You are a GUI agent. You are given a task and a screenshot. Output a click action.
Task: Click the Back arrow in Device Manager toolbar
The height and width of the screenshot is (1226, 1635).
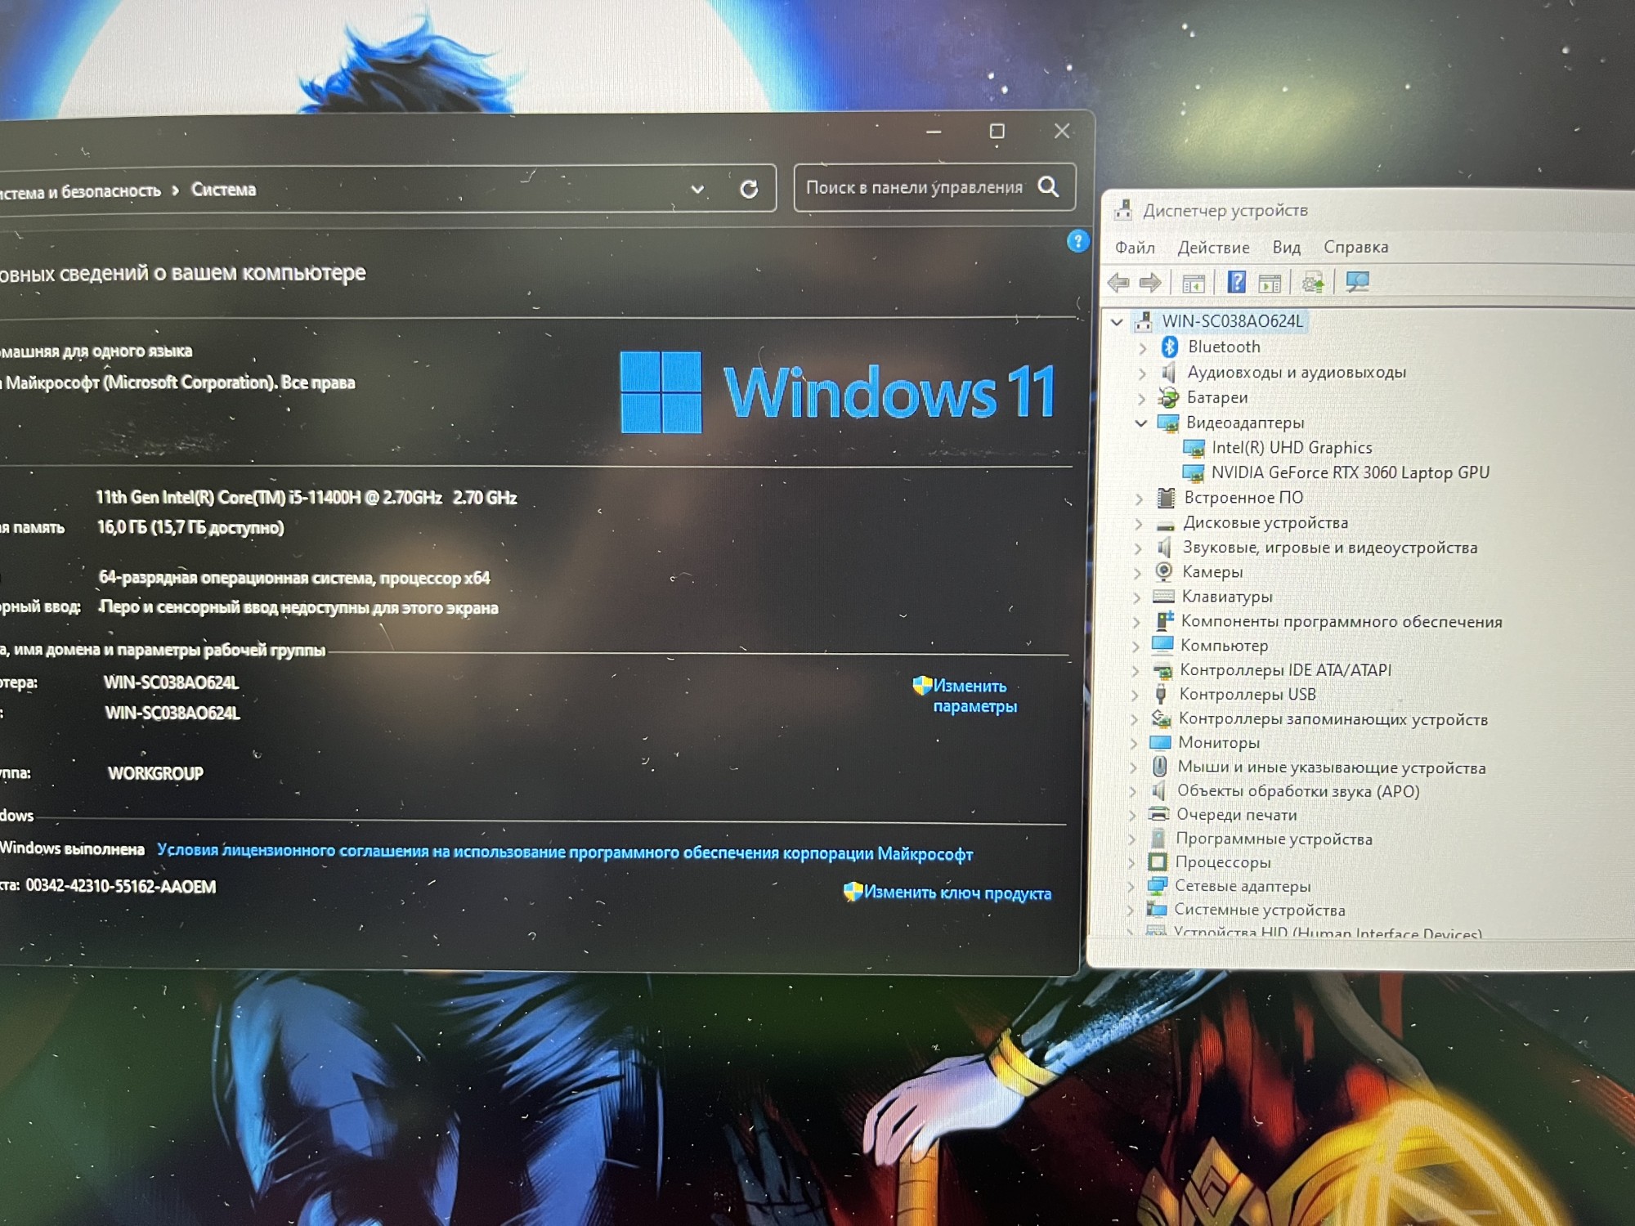(x=1118, y=283)
